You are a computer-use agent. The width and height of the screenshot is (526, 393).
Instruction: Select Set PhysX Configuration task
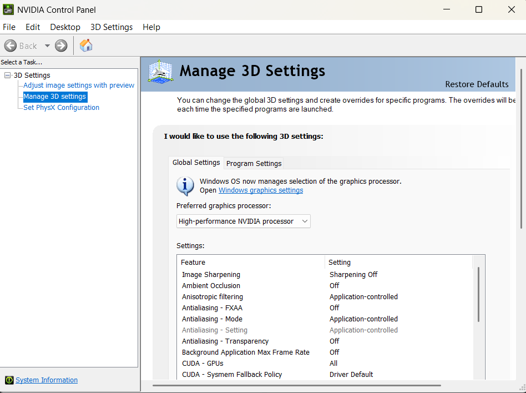point(62,108)
